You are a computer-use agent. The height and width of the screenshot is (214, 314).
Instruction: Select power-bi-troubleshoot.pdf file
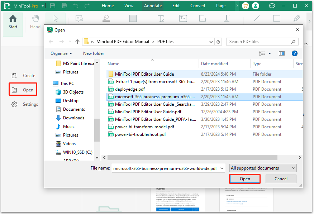137,134
